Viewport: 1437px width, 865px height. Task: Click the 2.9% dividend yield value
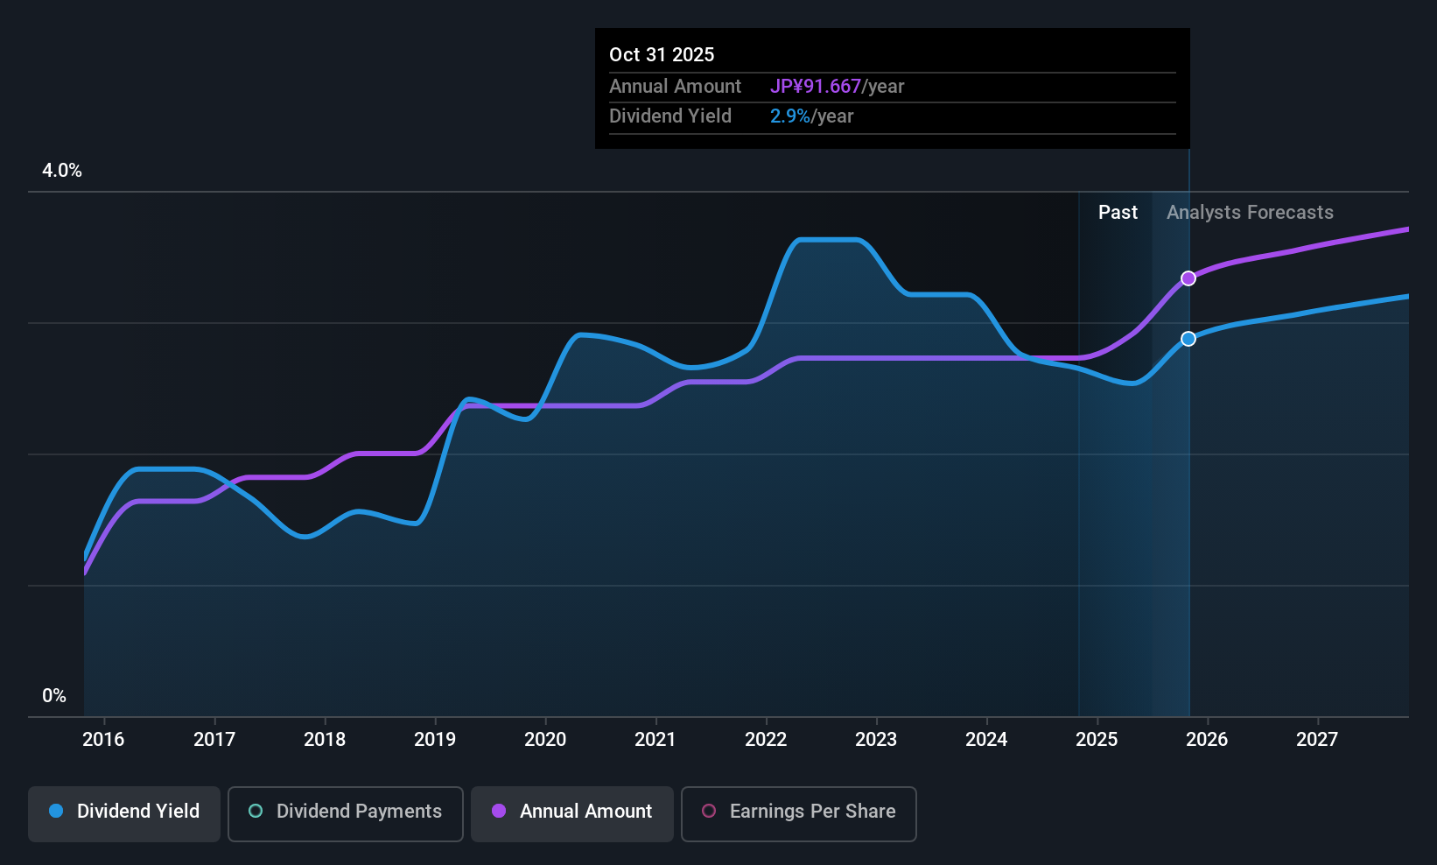(x=790, y=116)
